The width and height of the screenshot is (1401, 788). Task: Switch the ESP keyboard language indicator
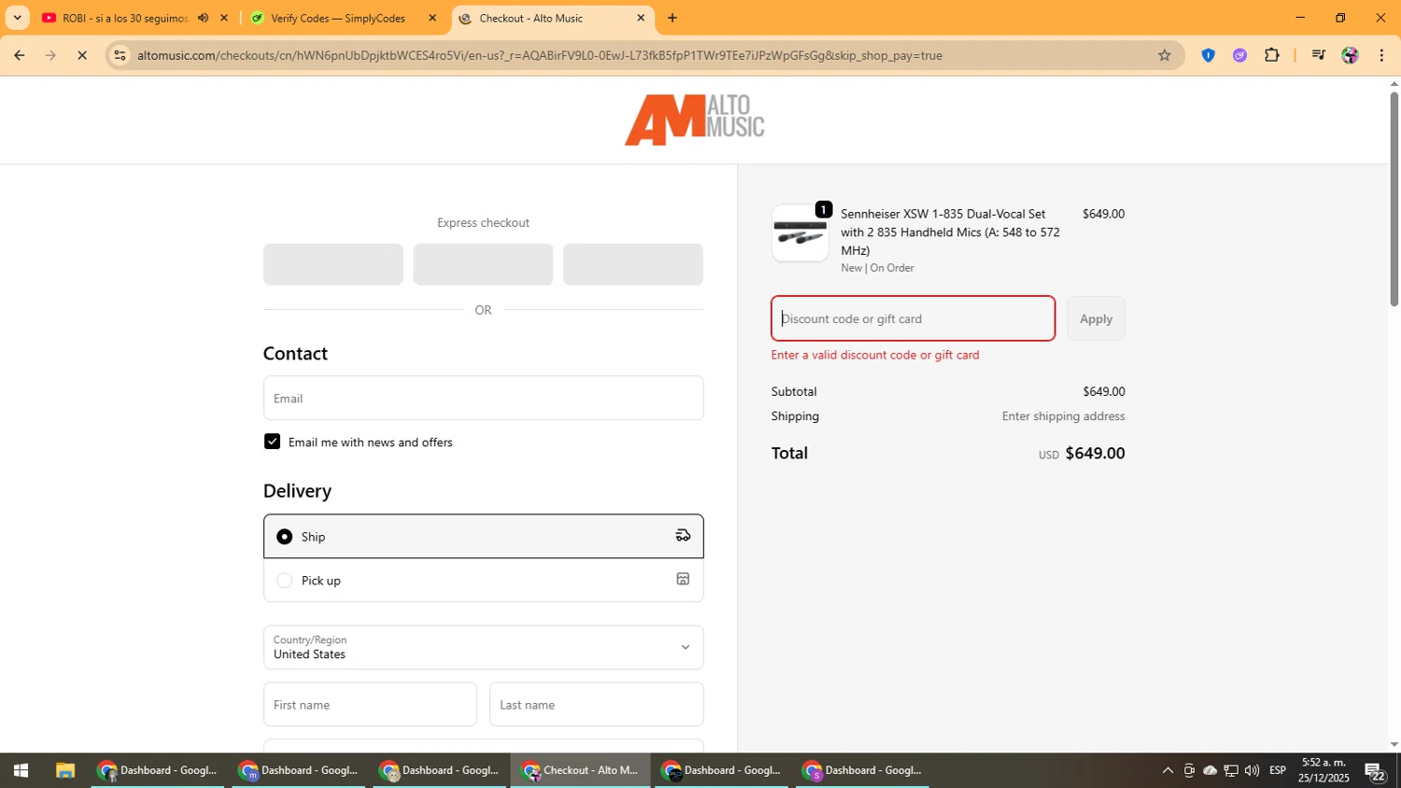[x=1278, y=770]
